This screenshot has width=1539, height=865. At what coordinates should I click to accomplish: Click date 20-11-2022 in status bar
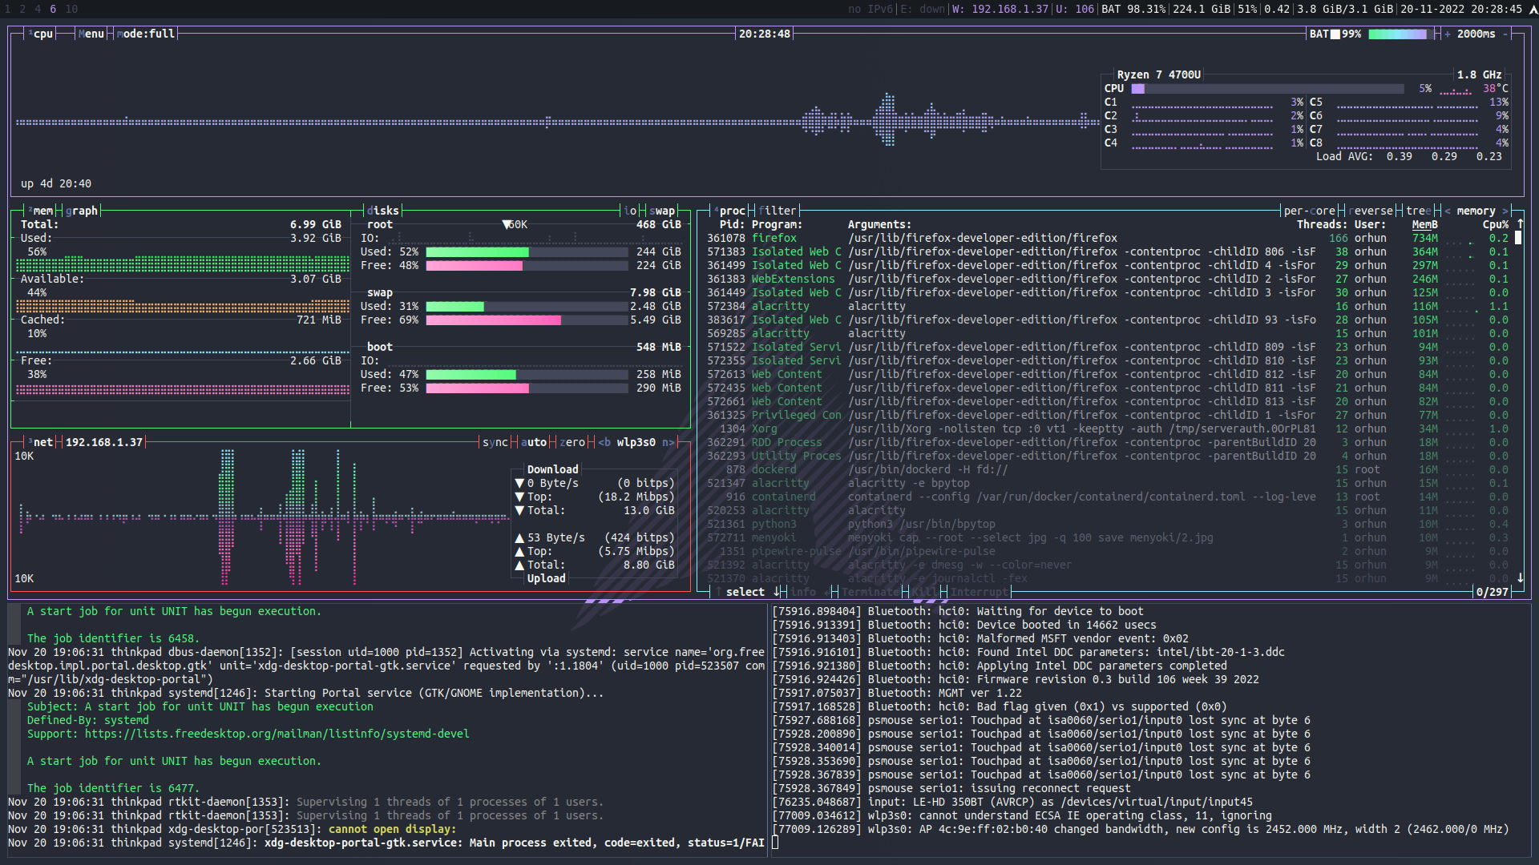point(1434,9)
